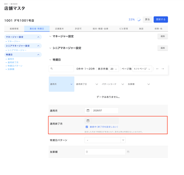Screen dimensions: 184x175
Task: Click the search magnifier icon in the table filter
Action: (52, 69)
